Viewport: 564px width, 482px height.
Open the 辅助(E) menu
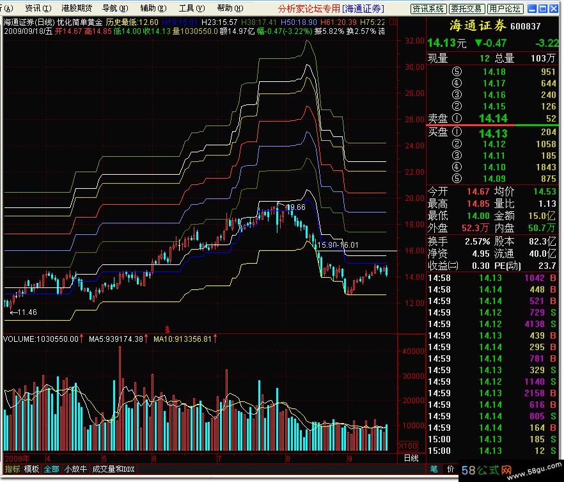click(153, 8)
